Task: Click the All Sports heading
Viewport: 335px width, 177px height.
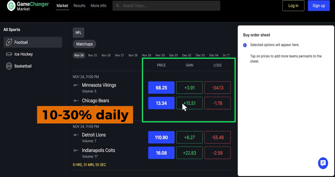Action: [x=12, y=29]
